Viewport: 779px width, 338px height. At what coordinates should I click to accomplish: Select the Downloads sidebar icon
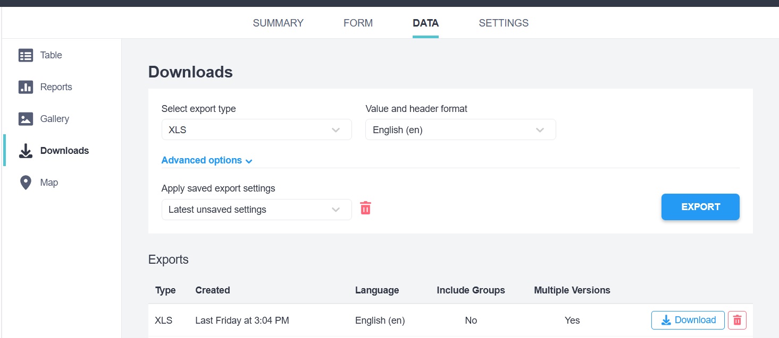[26, 150]
